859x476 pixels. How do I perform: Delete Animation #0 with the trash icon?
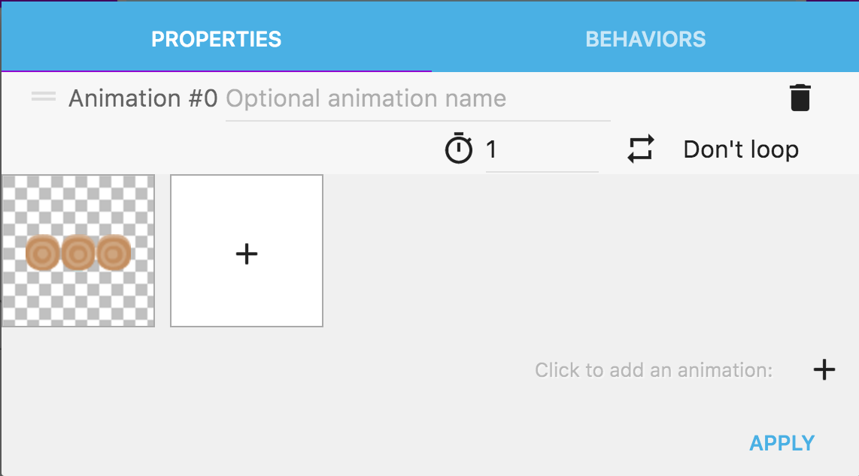tap(800, 98)
